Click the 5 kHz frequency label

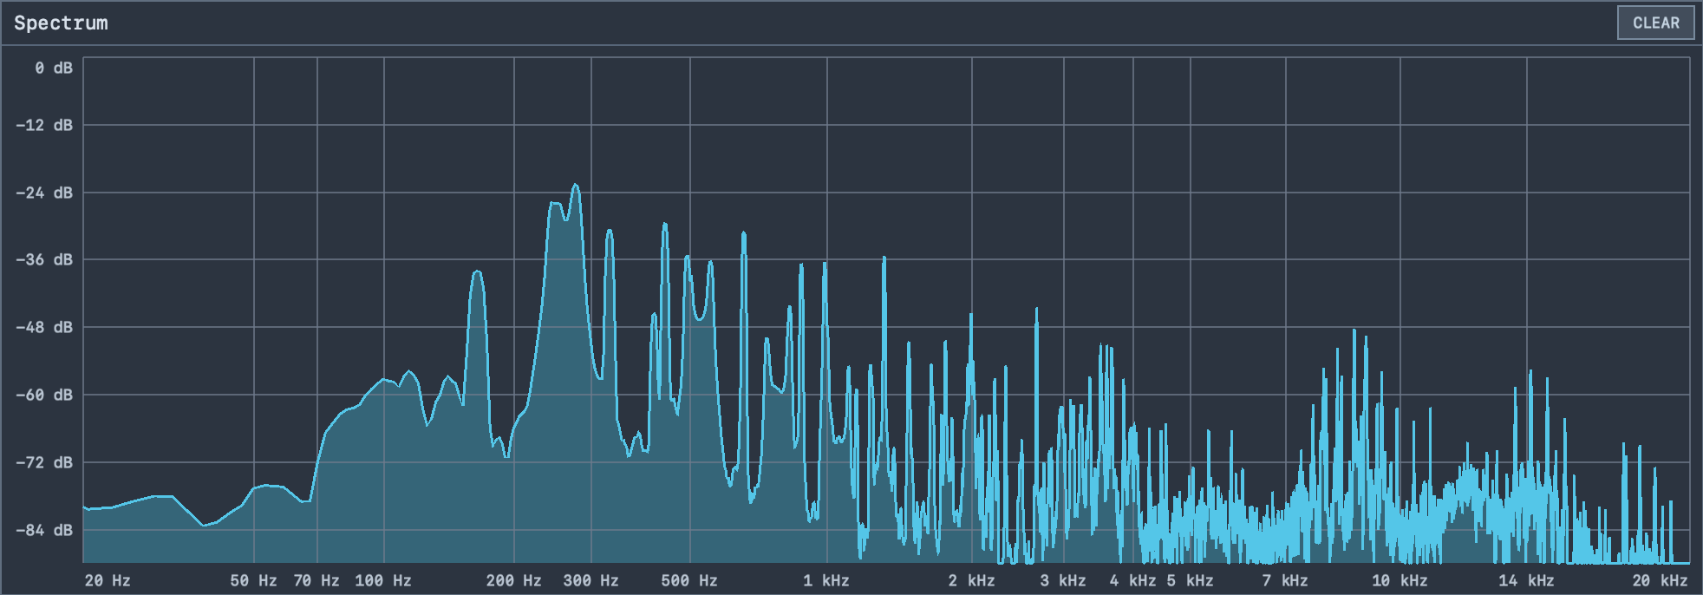click(x=1190, y=580)
